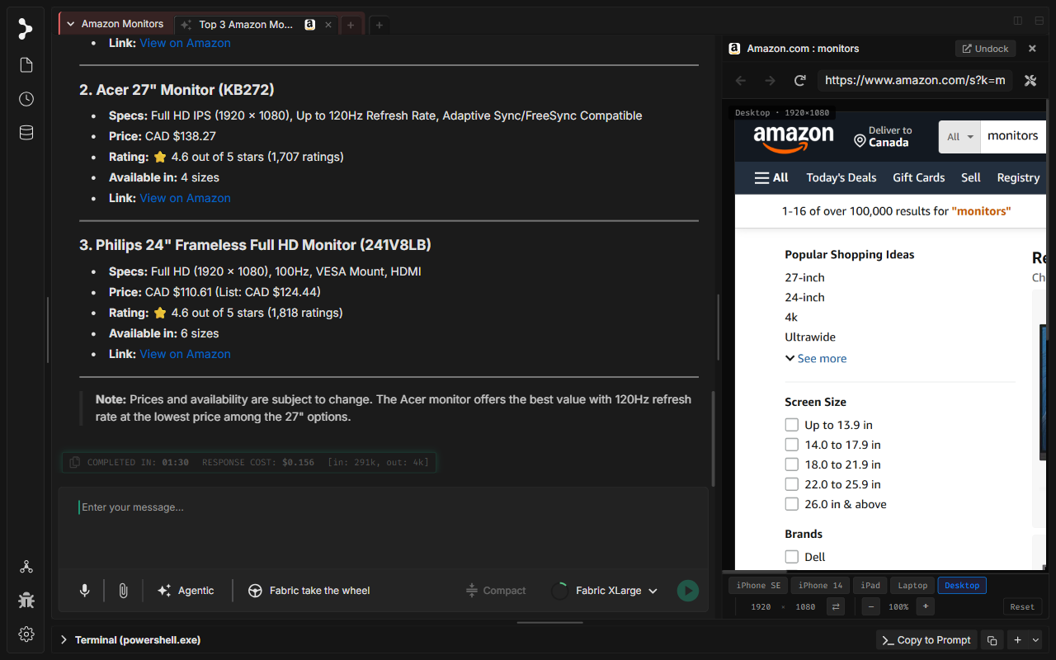Open browser developer tools icon

(x=1030, y=80)
